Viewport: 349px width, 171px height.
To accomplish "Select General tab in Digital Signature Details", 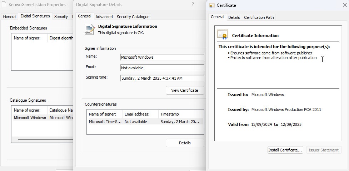I will pos(85,16).
